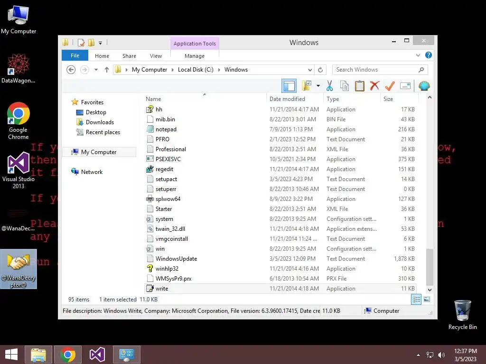
Task: Click the chevron before My Computer in path
Action: (x=126, y=70)
